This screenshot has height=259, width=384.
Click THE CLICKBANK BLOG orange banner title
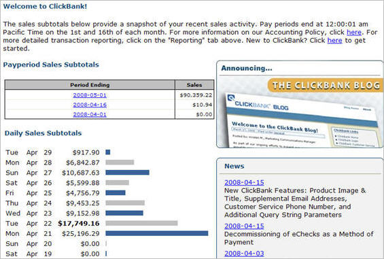pyautogui.click(x=326, y=85)
